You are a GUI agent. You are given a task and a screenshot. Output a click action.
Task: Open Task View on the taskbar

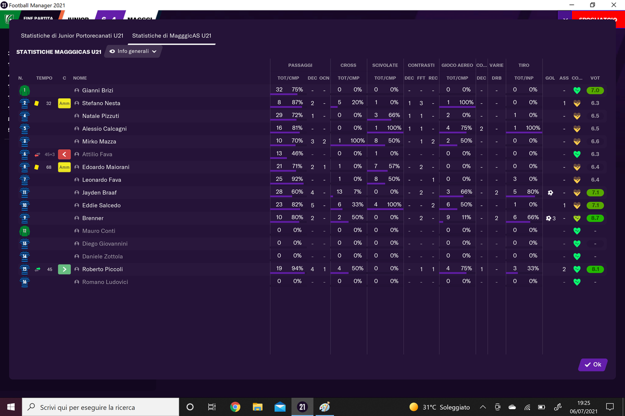(x=211, y=407)
